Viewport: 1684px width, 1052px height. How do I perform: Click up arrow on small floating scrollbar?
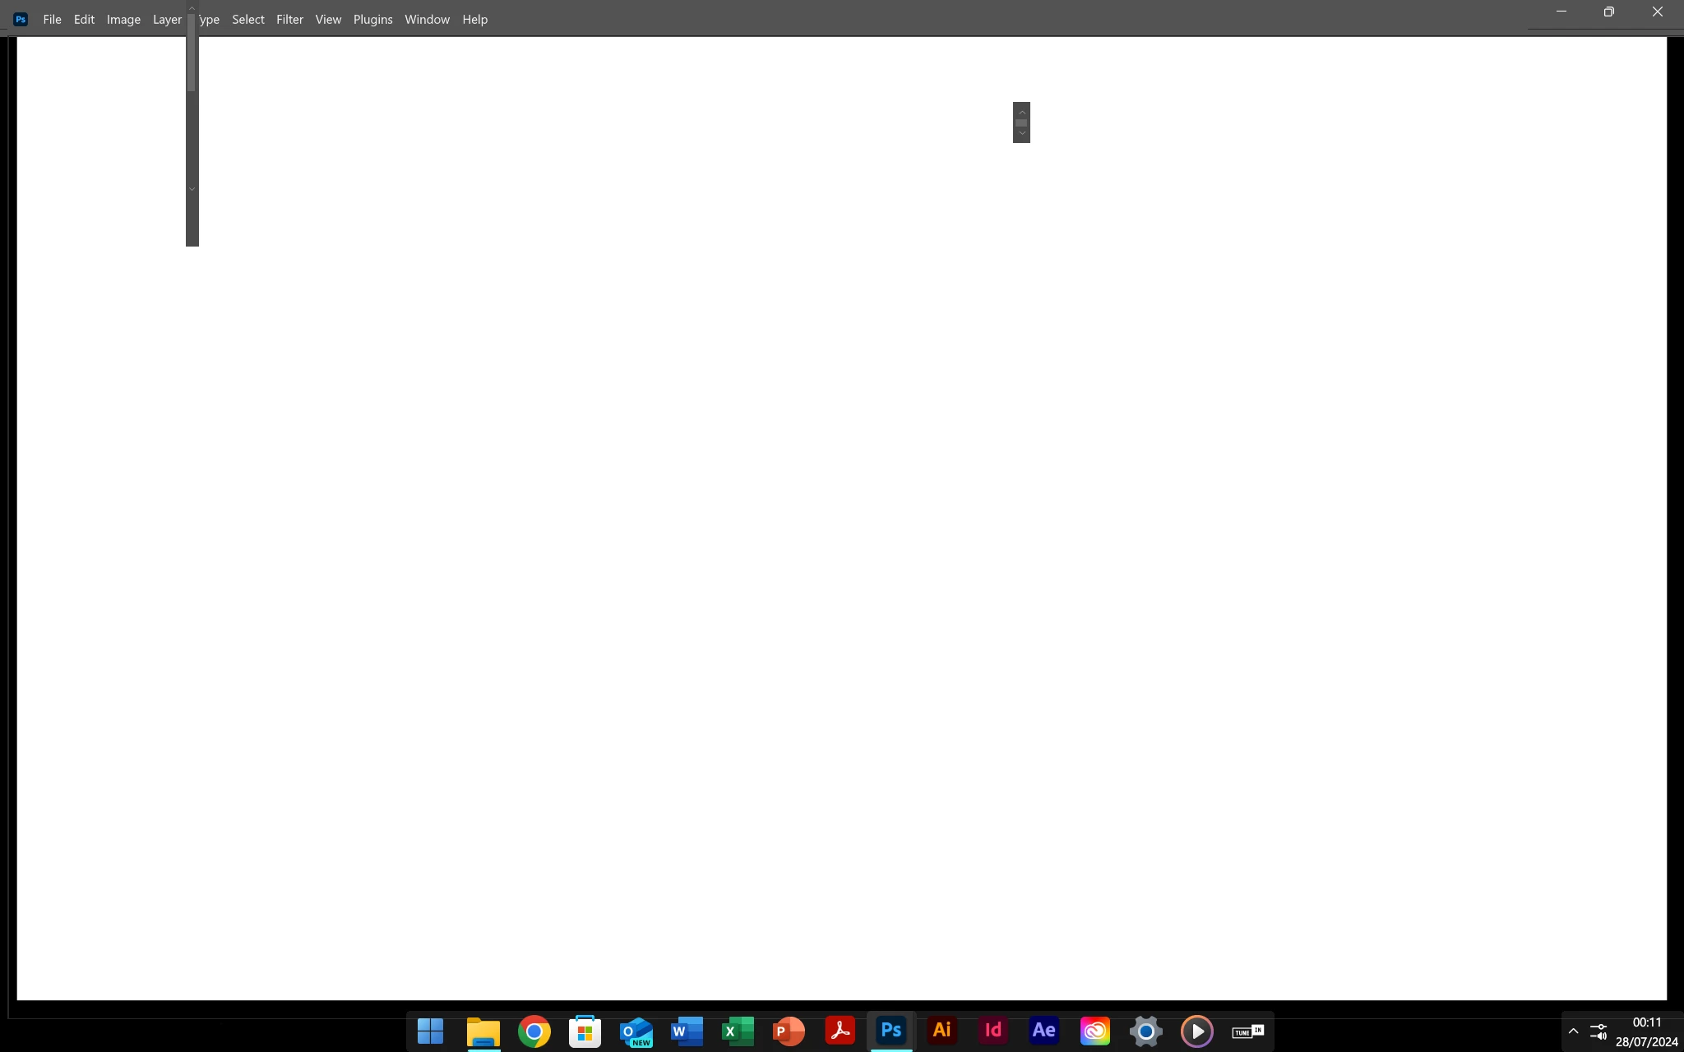[x=1021, y=112]
